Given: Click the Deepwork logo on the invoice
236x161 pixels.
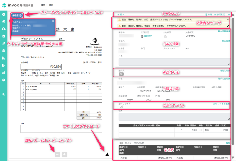Looking at the screenshot, I should 95,41.
